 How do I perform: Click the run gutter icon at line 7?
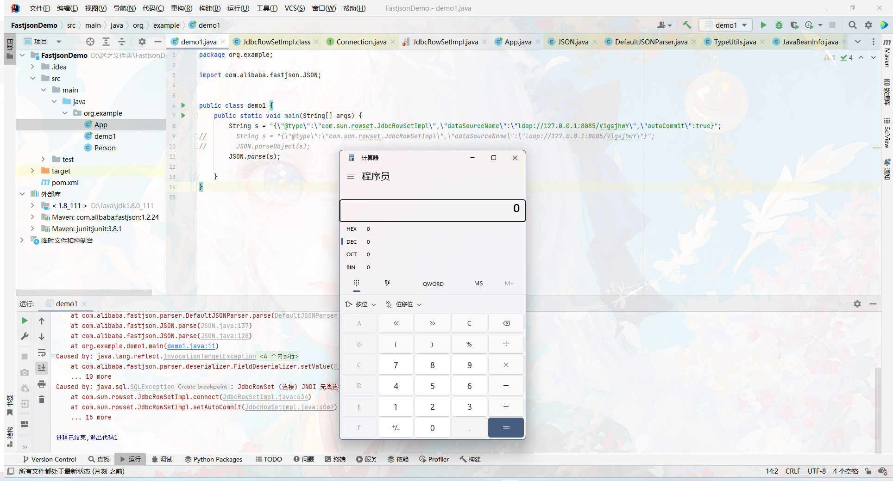click(x=183, y=116)
